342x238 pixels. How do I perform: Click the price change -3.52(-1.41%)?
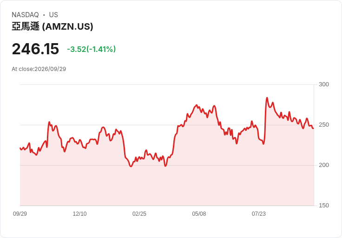click(x=91, y=49)
